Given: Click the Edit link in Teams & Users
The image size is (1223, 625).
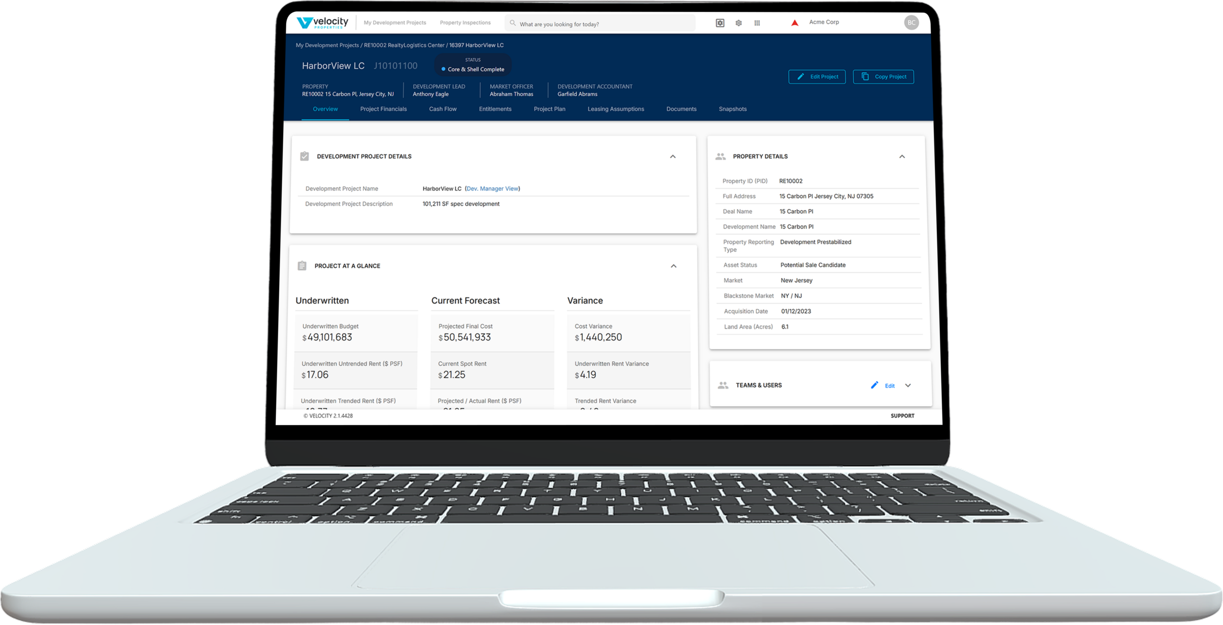Looking at the screenshot, I should (x=890, y=386).
